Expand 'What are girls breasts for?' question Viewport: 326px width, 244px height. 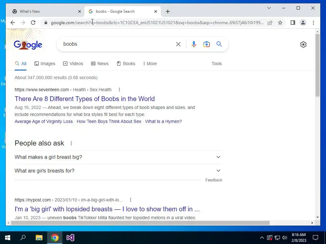pyautogui.click(x=118, y=171)
